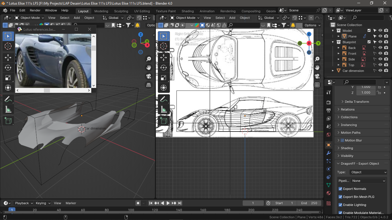392x220 pixels.
Task: Open the Render menu
Action: coord(35,10)
